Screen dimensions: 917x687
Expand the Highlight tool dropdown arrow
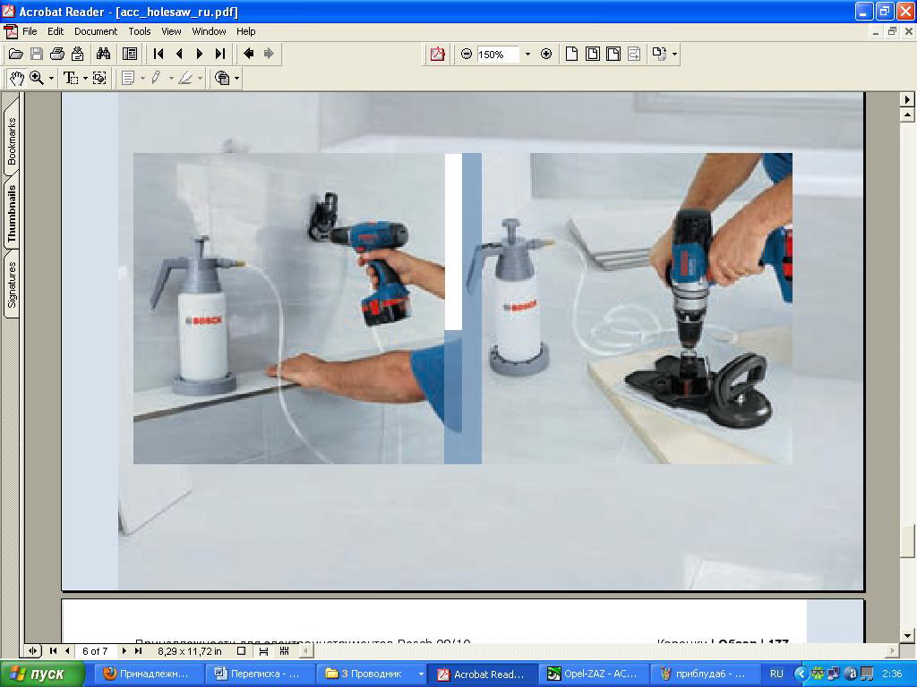tap(200, 79)
